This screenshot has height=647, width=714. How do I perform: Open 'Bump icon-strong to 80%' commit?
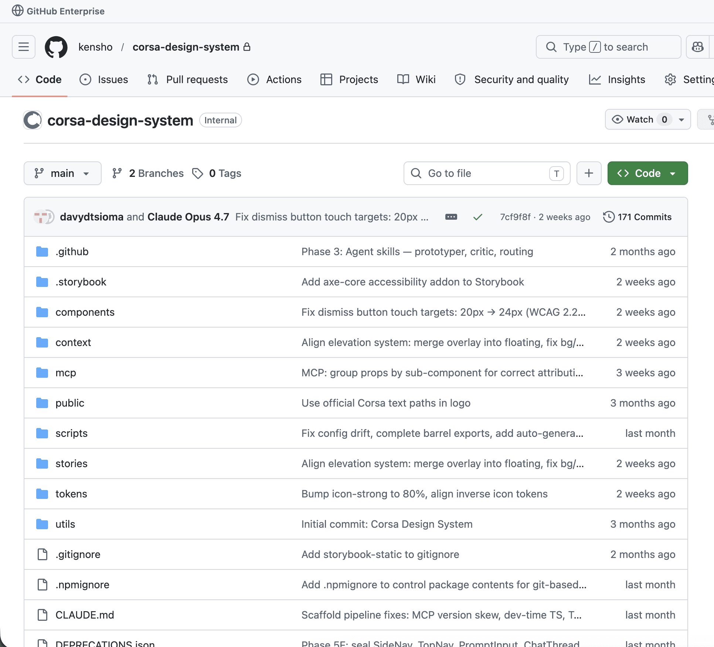coord(425,494)
